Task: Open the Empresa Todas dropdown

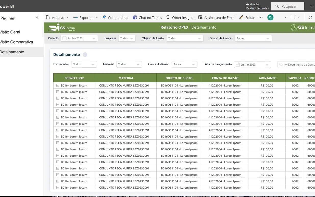Action: pyautogui.click(x=127, y=38)
